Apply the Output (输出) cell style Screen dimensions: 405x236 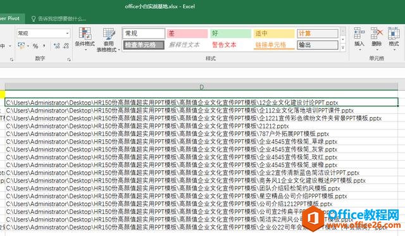318,45
